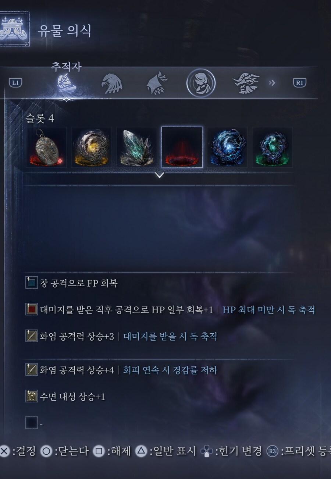Click the 유물 의식 altar icon
Image resolution: width=331 pixels, height=479 pixels.
tap(14, 29)
